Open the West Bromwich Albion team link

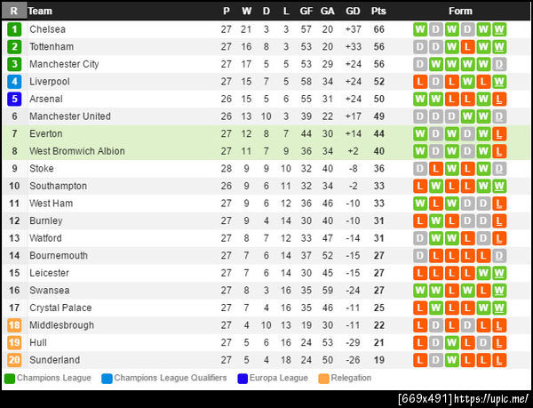coord(77,151)
